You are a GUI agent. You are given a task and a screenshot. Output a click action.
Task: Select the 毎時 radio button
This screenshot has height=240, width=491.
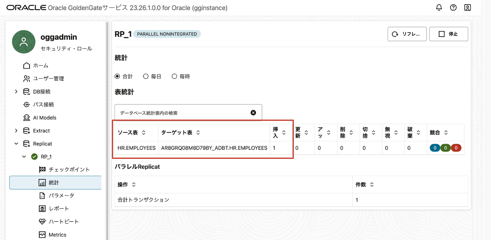(x=174, y=76)
